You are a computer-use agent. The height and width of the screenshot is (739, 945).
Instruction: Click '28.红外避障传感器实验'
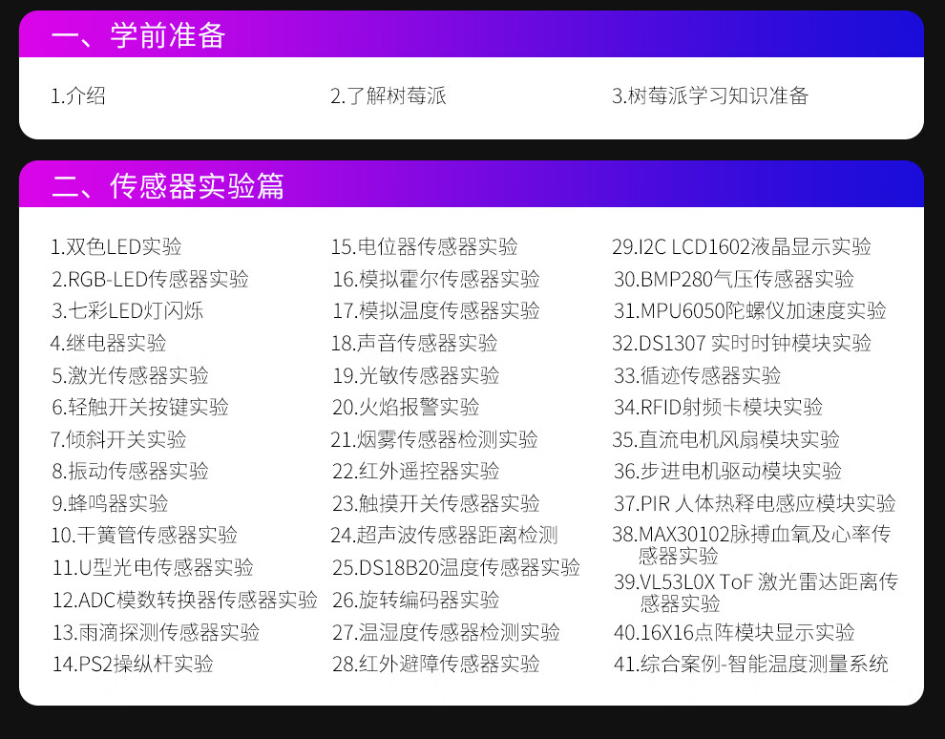[435, 665]
